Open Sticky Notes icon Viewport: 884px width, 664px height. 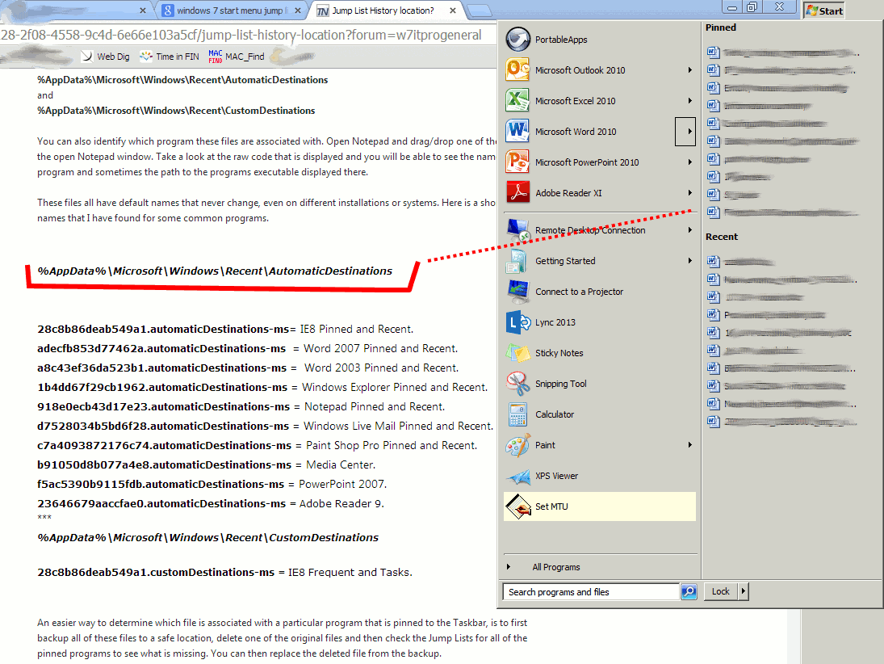coord(517,352)
